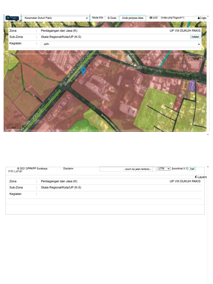
Task: Open the Kecamatan Dukuh Pakis dropdown
Action: coord(56,18)
